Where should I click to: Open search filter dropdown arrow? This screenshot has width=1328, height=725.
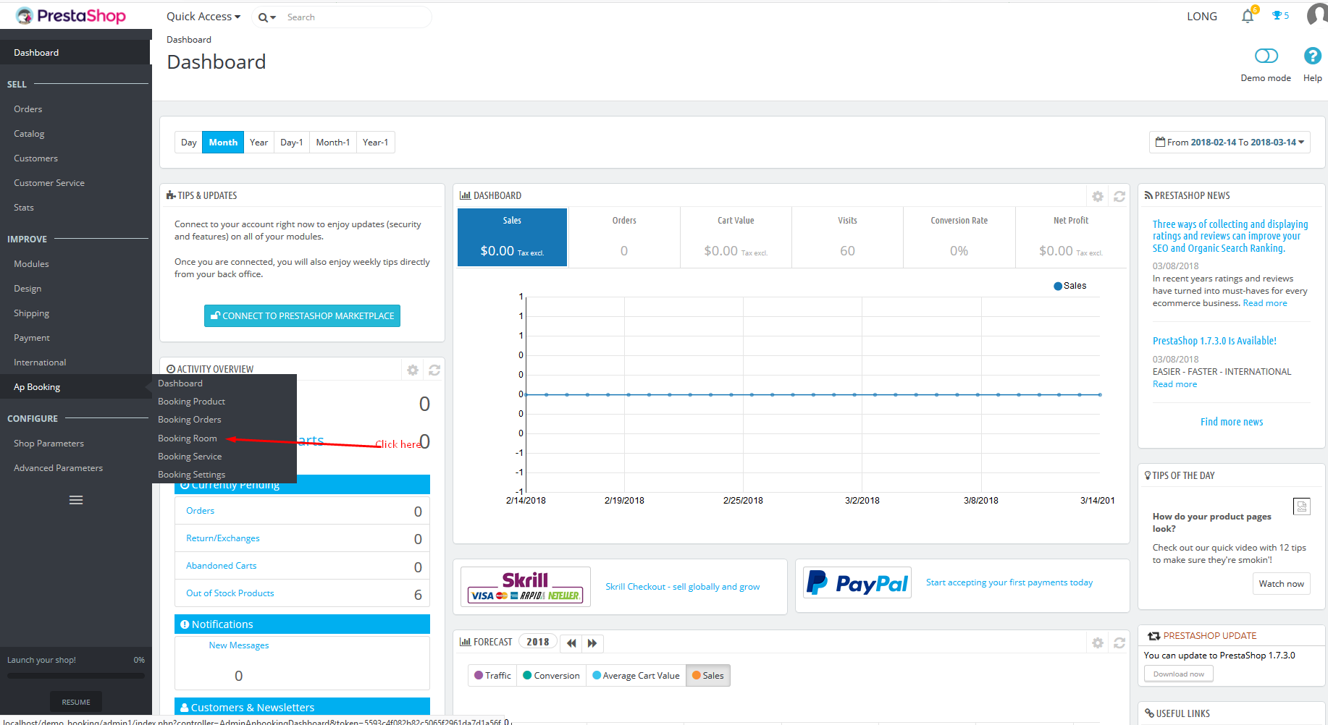(267, 17)
